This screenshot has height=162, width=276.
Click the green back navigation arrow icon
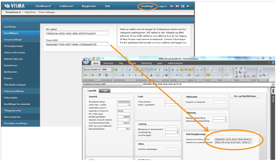tap(116, 70)
